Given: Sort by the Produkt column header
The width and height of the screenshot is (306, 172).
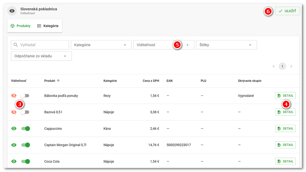Looking at the screenshot, I should 50,81.
